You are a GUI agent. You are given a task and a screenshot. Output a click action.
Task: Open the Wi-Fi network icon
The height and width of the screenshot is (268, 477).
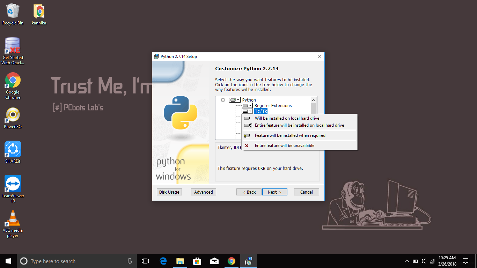(x=432, y=261)
